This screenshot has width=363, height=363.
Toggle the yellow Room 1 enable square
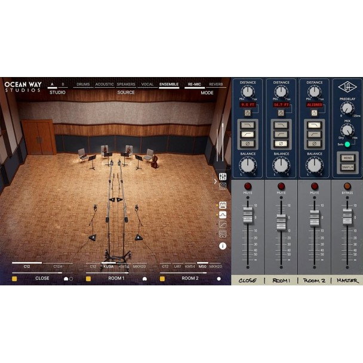[88, 279]
